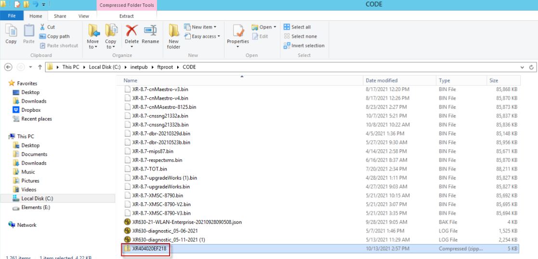
Task: Open Music under This PC
Action: pyautogui.click(x=28, y=172)
